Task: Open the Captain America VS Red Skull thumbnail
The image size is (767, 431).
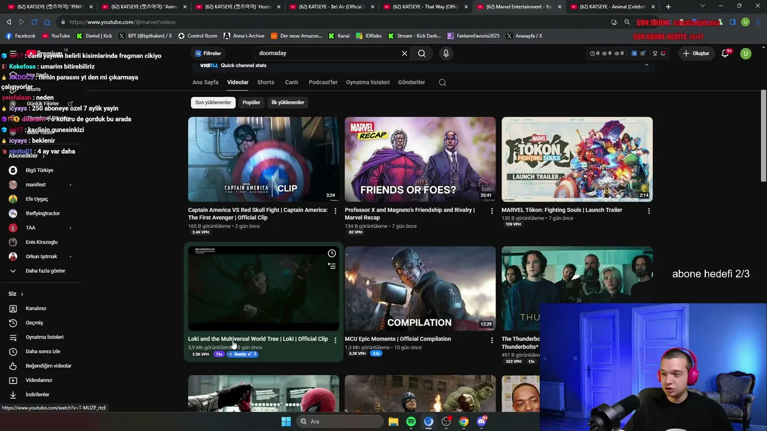Action: coord(264,159)
